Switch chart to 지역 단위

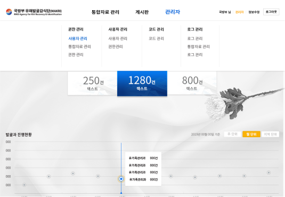(270, 134)
